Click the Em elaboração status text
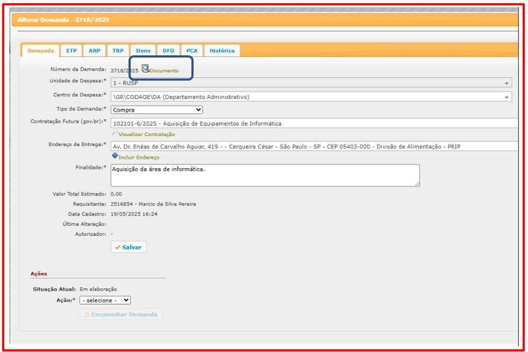The image size is (528, 352). click(98, 289)
